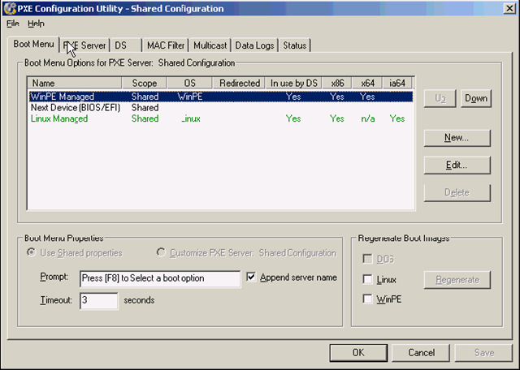The width and height of the screenshot is (520, 370).
Task: Click the New... button
Action: (x=456, y=138)
